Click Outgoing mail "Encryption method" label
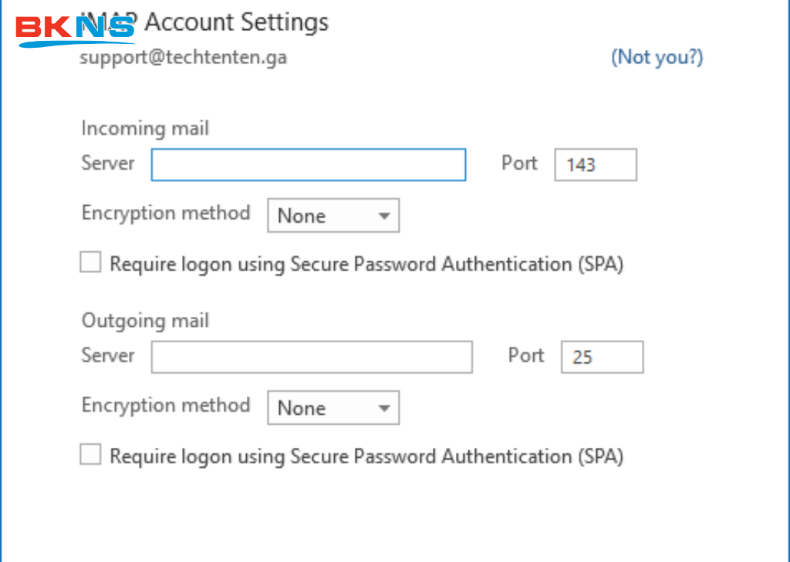This screenshot has height=562, width=790. click(x=166, y=406)
